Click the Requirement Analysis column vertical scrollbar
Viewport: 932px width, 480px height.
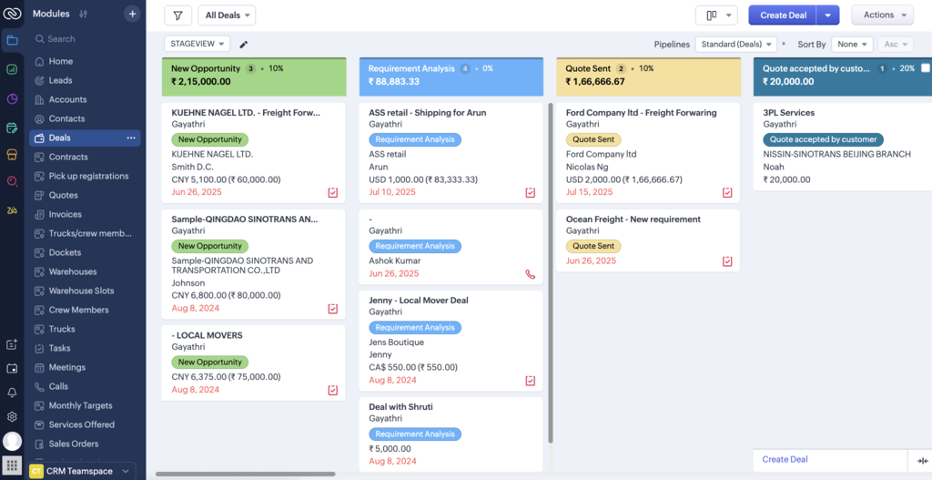pyautogui.click(x=551, y=273)
